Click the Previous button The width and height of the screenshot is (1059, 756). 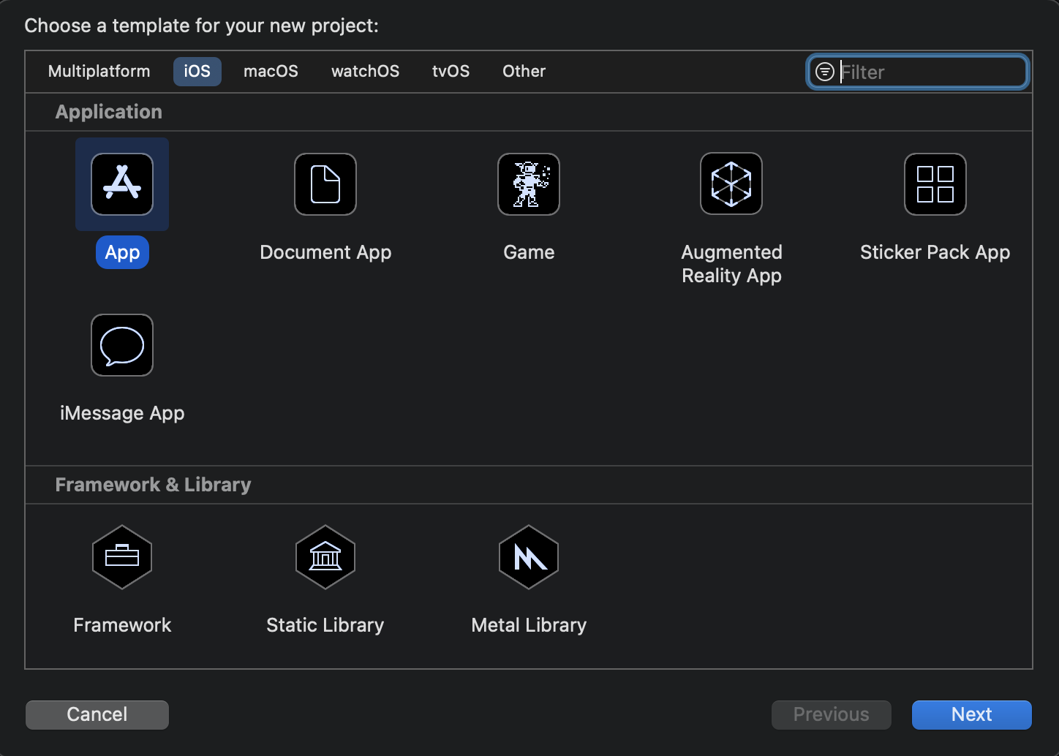pyautogui.click(x=832, y=715)
